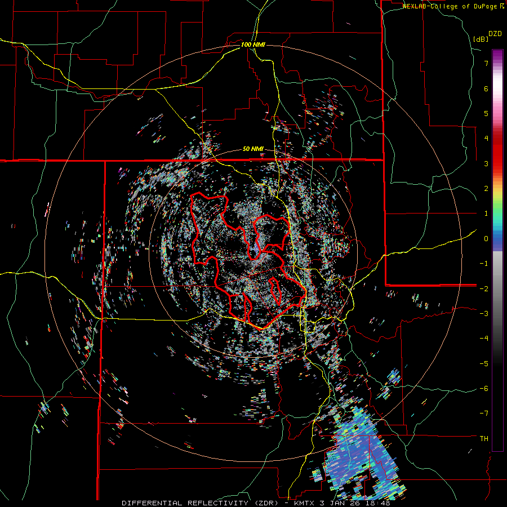Viewport: 507px width, 507px height.
Task: Click the ZDR color scale bar
Action: 497,250
